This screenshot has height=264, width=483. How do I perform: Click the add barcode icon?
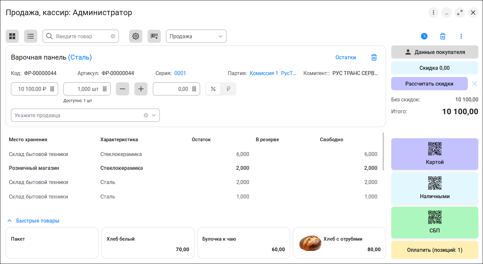(154, 36)
